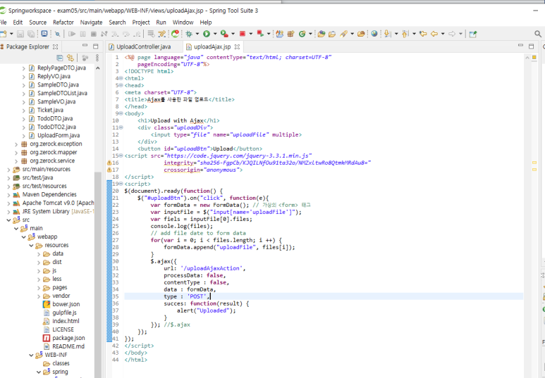Screen dimensions: 545x378
Task: Open the Window menu
Action: 183,23
